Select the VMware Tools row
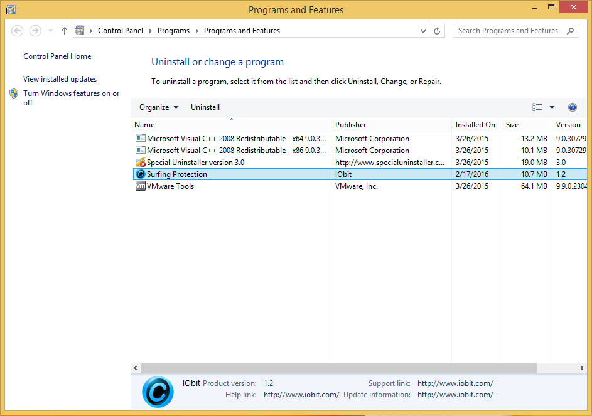Image resolution: width=592 pixels, height=416 pixels. 360,186
